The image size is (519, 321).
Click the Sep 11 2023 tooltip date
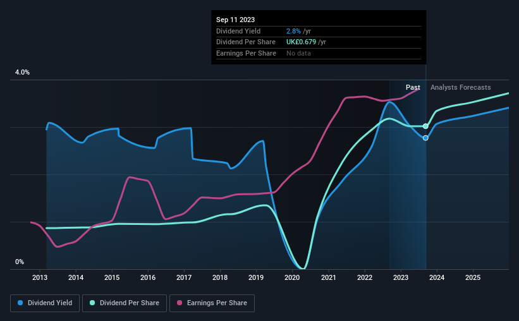coord(235,20)
